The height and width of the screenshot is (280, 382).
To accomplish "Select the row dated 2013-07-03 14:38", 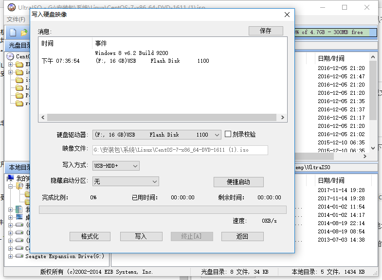I will tap(341, 240).
